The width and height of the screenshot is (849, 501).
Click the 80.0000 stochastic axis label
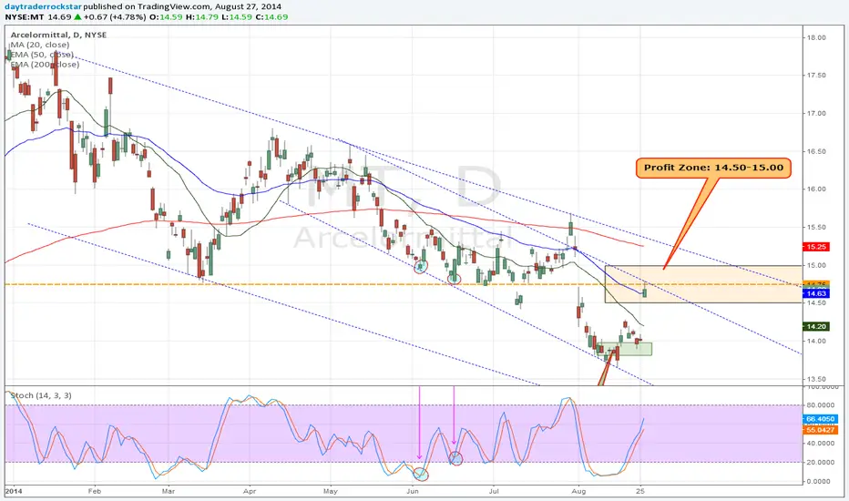pos(819,405)
